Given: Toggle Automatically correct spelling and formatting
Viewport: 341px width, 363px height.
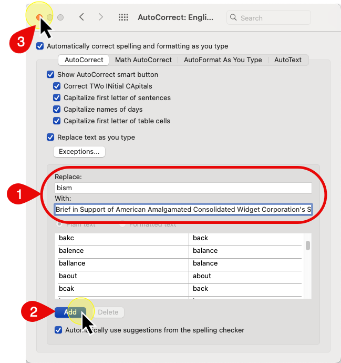Looking at the screenshot, I should coord(40,46).
